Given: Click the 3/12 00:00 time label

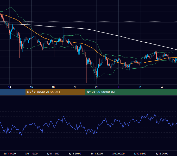Looking at the screenshot, I should coord(118,153).
